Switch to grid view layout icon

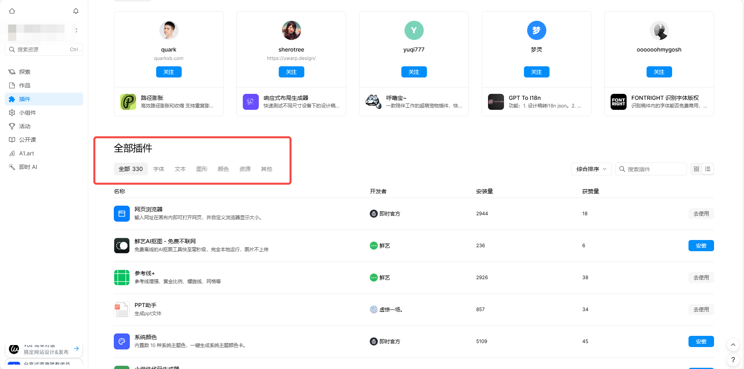[696, 169]
